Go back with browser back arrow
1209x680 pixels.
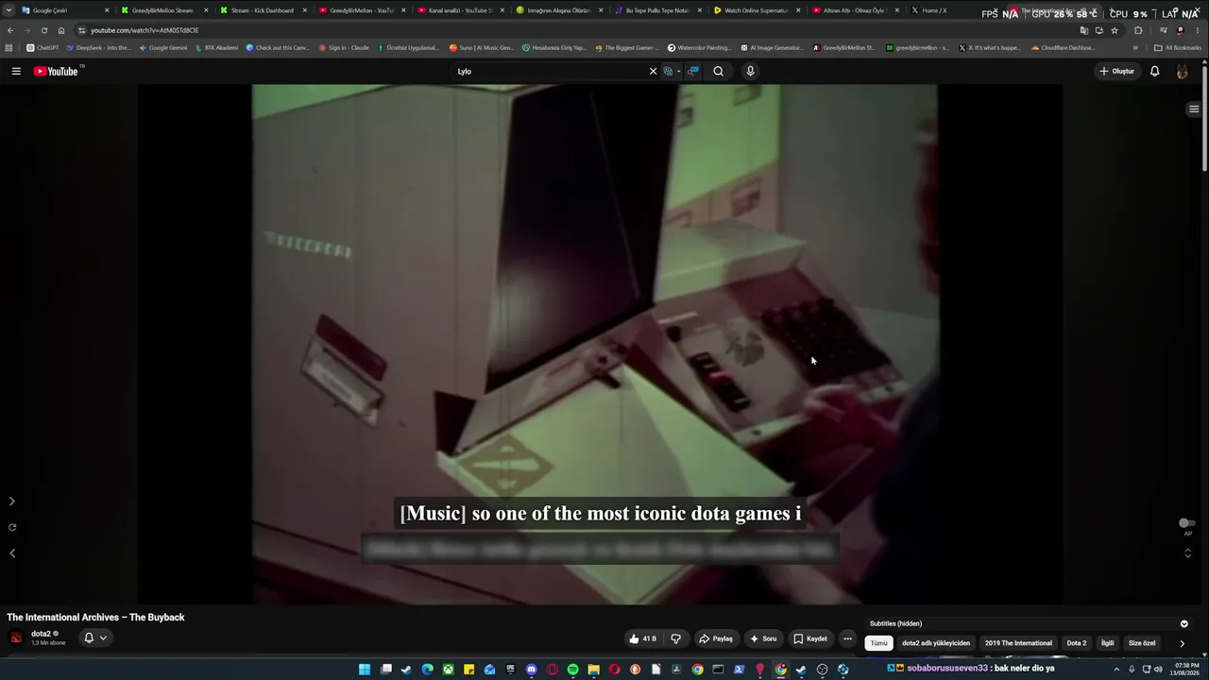(10, 30)
